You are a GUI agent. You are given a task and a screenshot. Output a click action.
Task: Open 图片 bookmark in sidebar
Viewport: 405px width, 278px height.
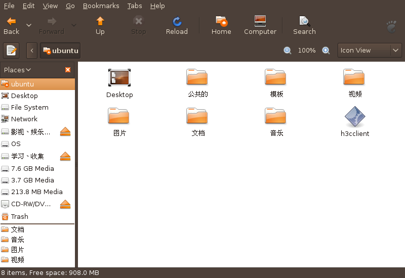point(37,250)
